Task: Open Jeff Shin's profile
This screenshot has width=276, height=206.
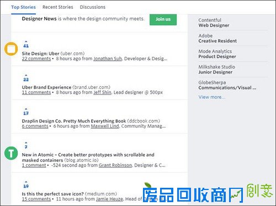Action: 102,92
